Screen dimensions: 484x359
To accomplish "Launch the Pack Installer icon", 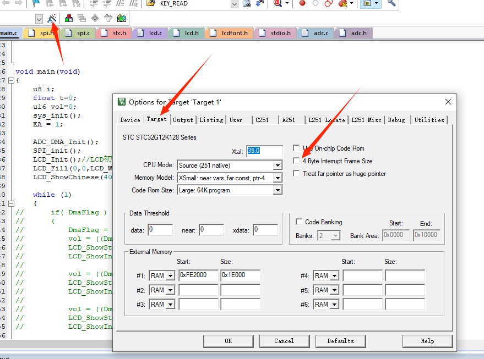I will coord(122,18).
